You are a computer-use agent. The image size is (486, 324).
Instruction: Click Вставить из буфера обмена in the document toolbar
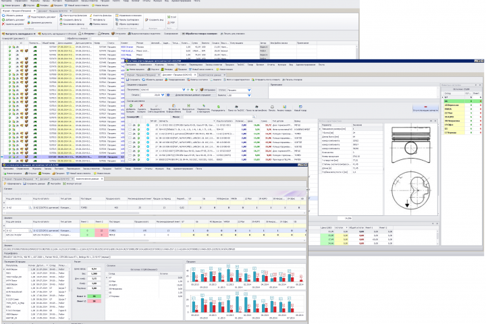click(173, 108)
